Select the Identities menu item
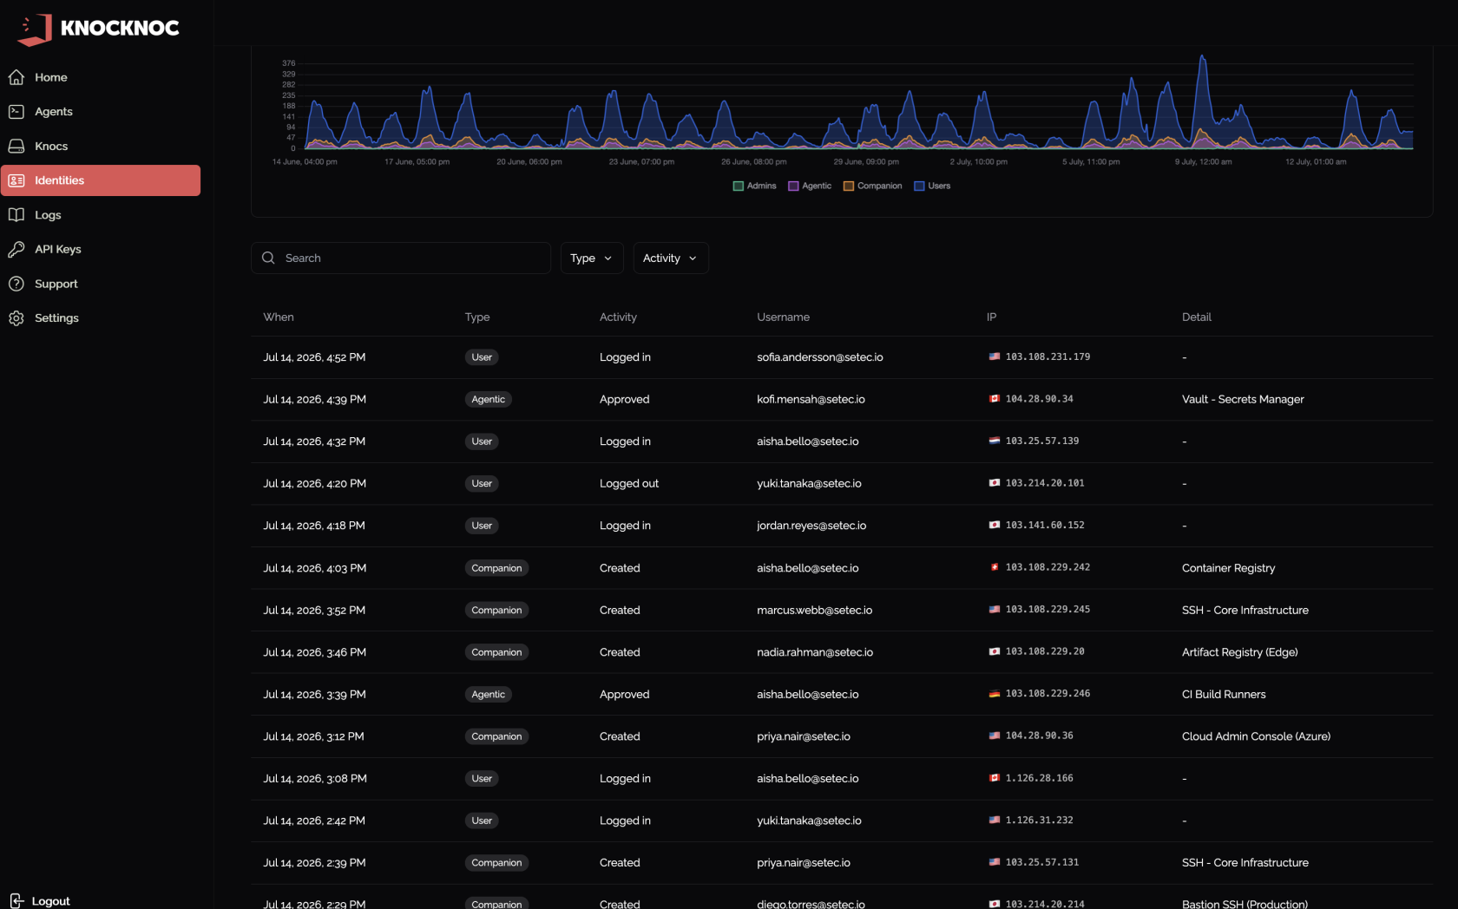 (x=101, y=180)
